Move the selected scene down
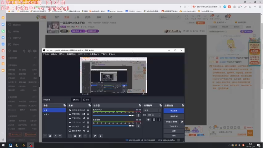This screenshot has width=263, height=148. click(x=60, y=136)
